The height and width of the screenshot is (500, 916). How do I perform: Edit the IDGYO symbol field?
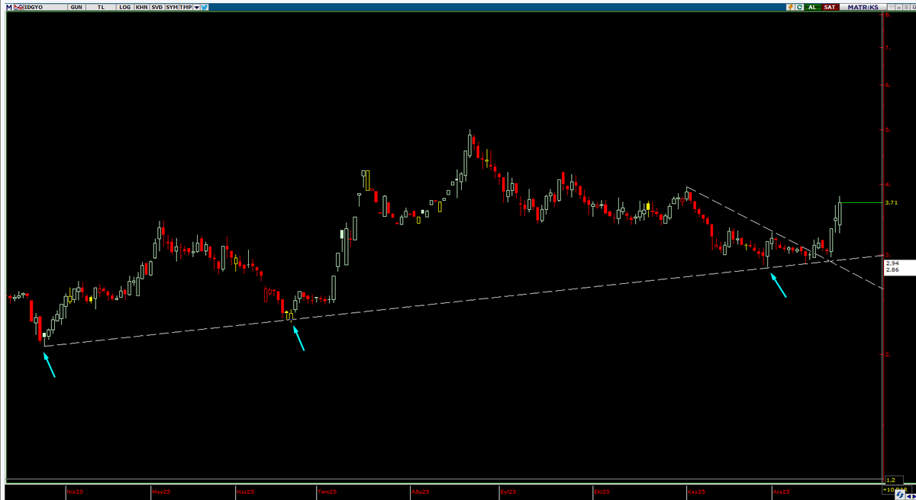click(x=45, y=8)
